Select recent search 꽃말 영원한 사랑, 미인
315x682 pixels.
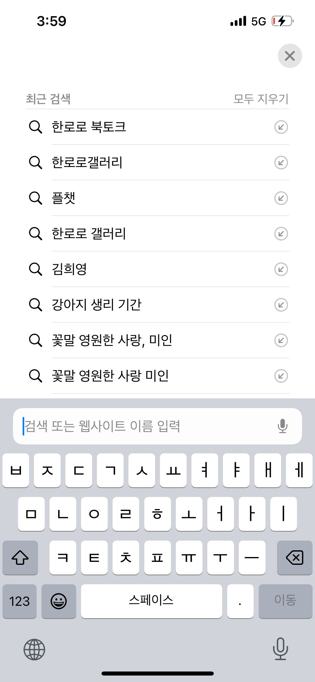coord(112,340)
